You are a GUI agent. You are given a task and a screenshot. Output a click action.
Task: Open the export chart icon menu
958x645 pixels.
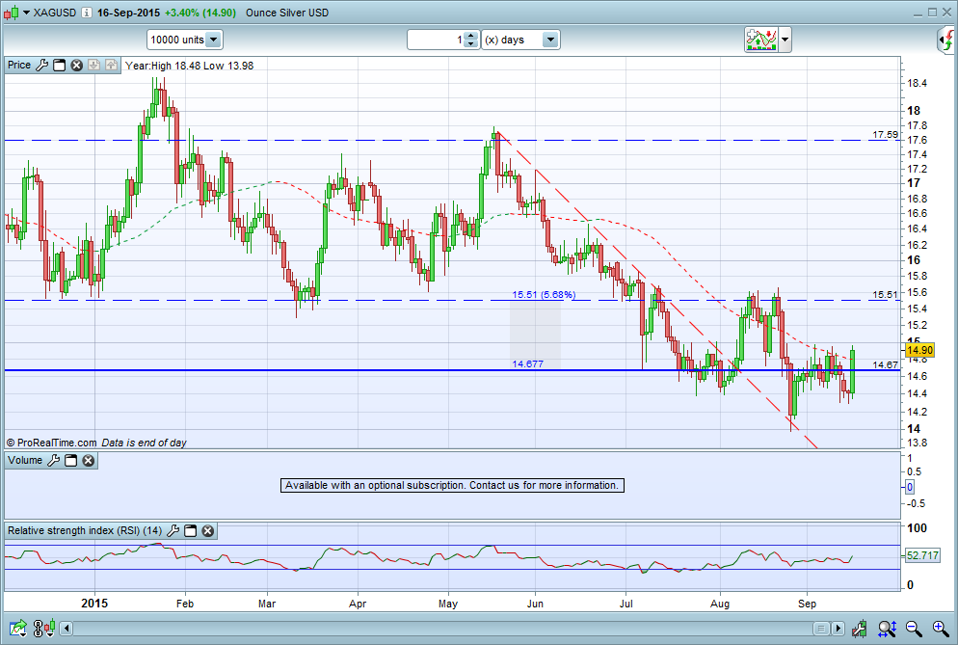click(17, 628)
